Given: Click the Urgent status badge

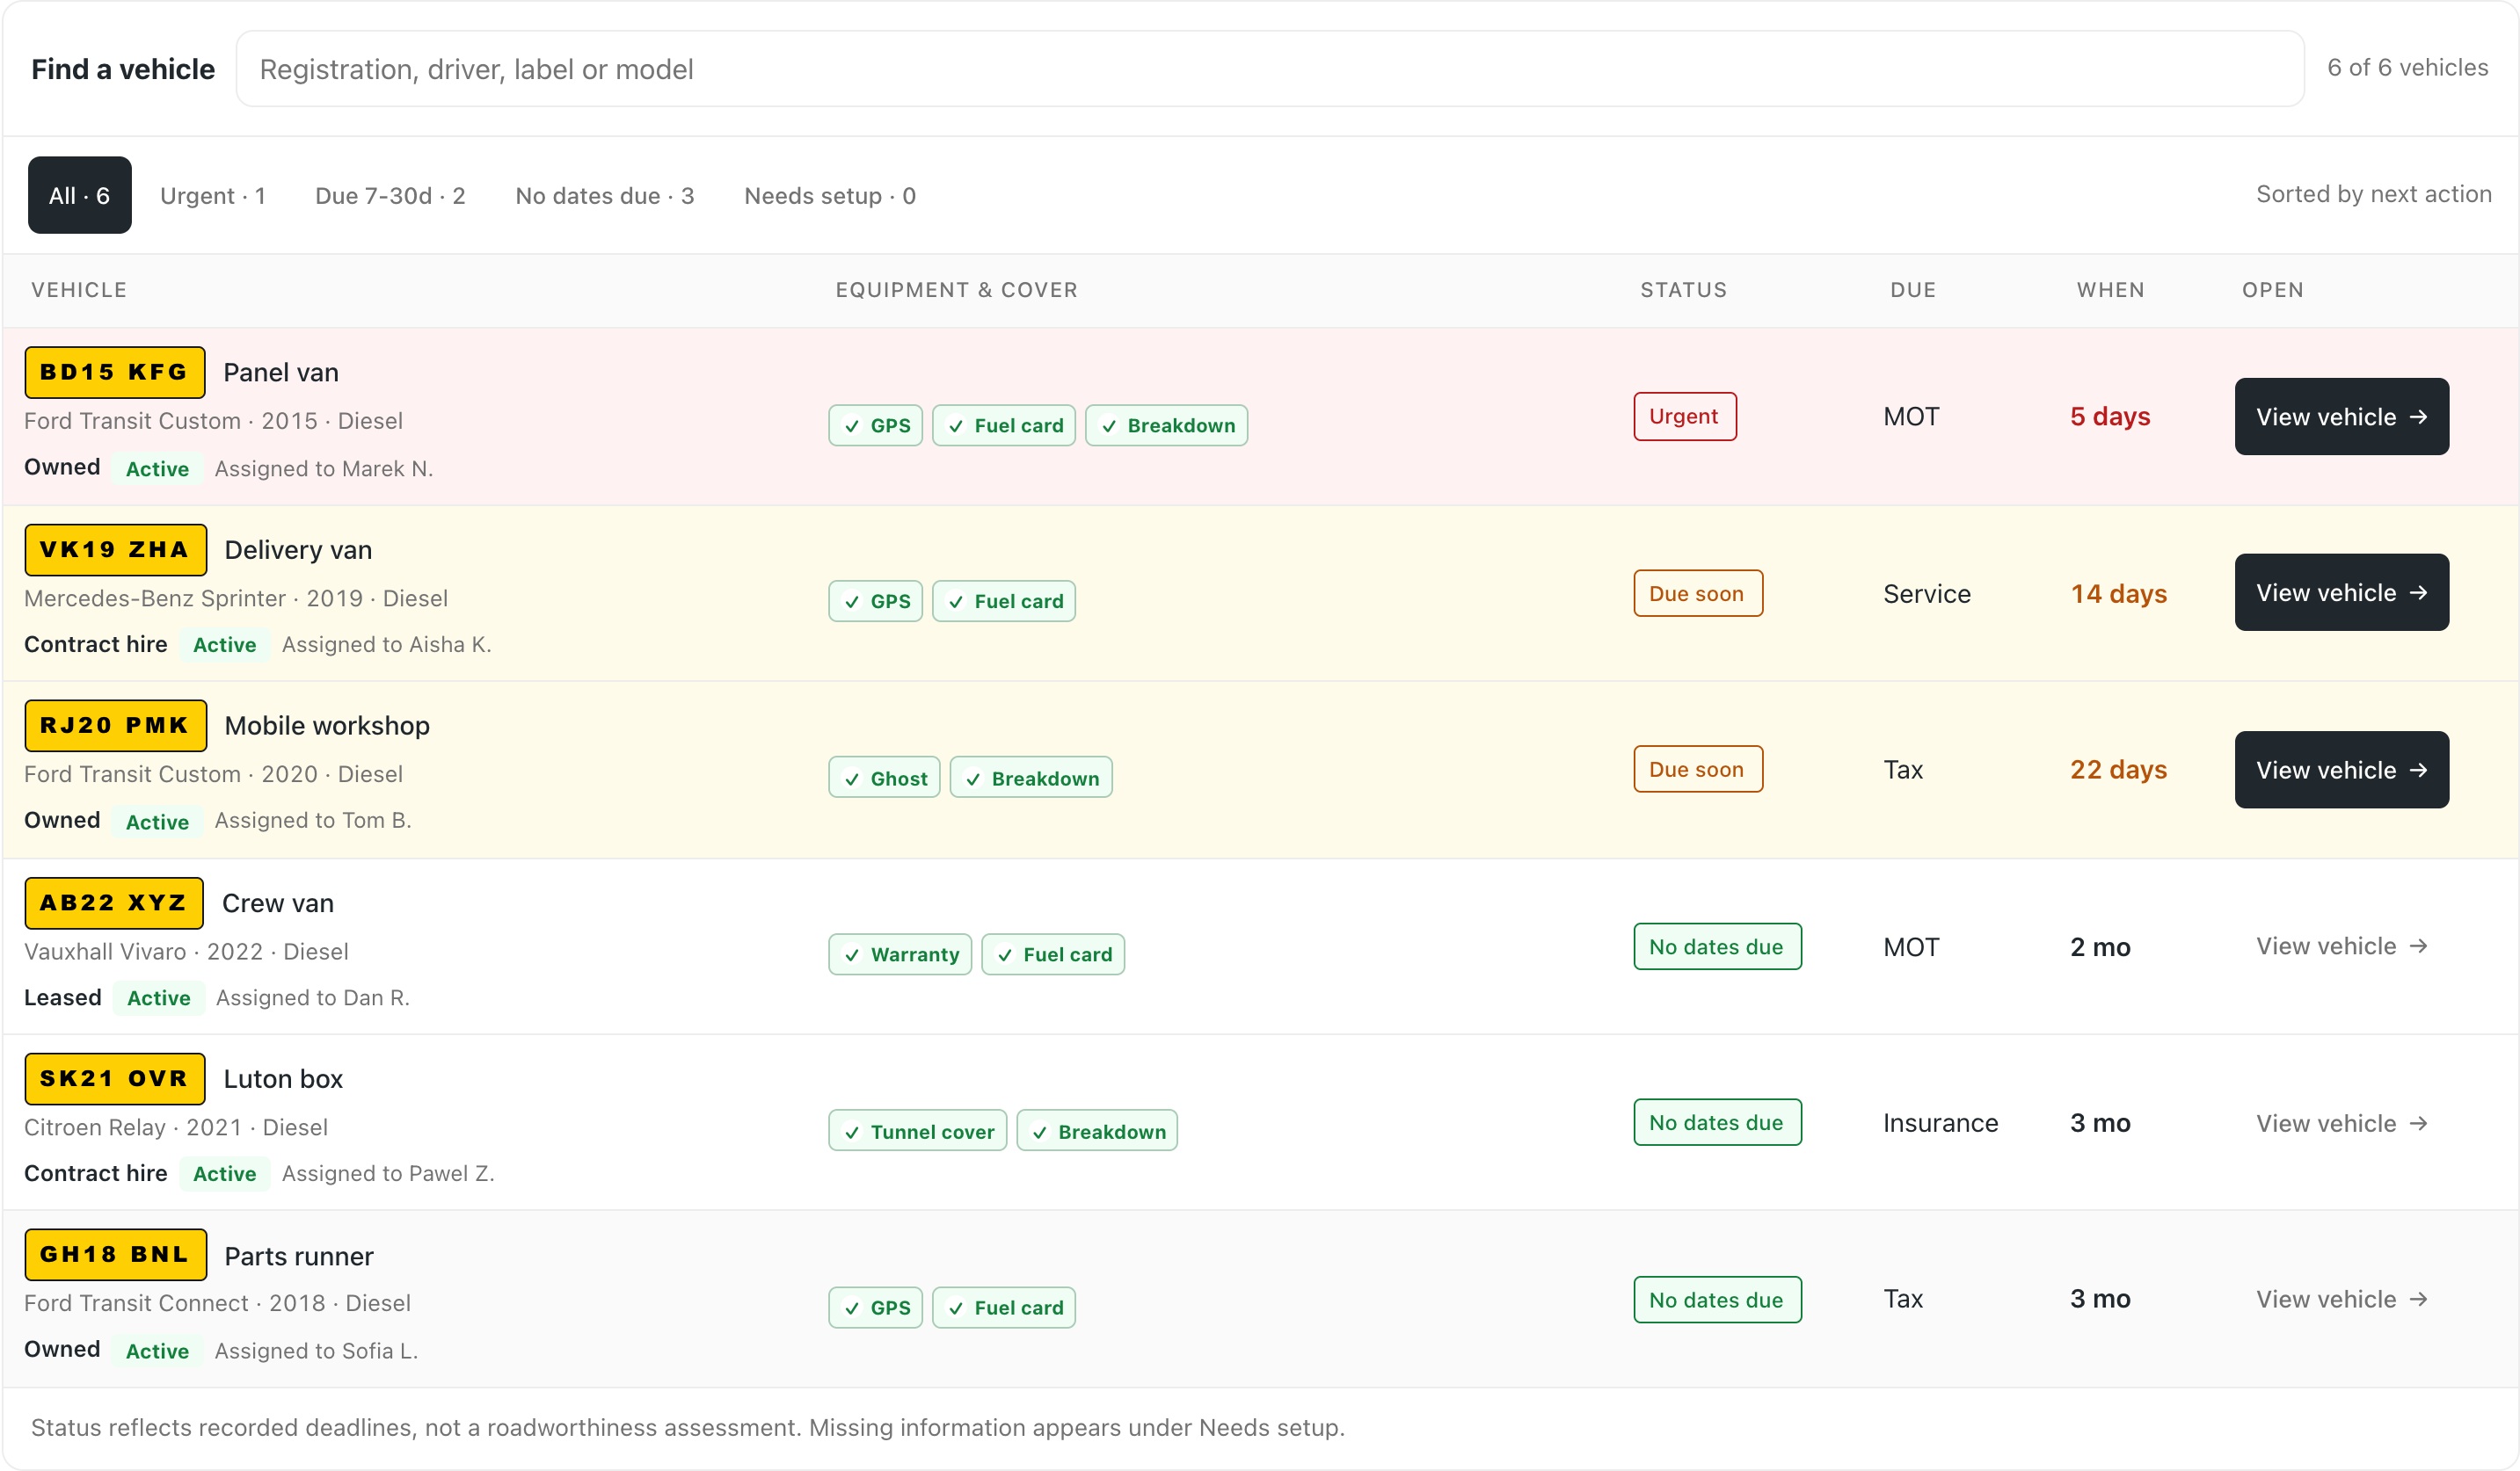Looking at the screenshot, I should coord(1685,417).
